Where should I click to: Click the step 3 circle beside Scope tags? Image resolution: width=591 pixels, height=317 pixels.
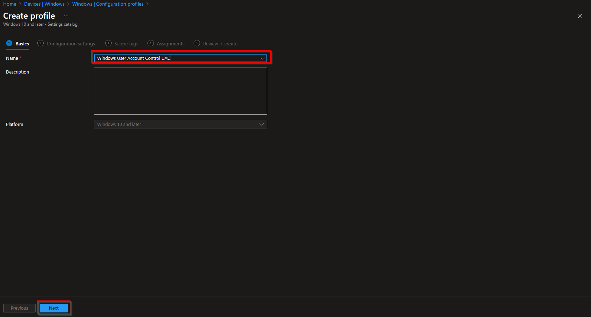tap(108, 43)
